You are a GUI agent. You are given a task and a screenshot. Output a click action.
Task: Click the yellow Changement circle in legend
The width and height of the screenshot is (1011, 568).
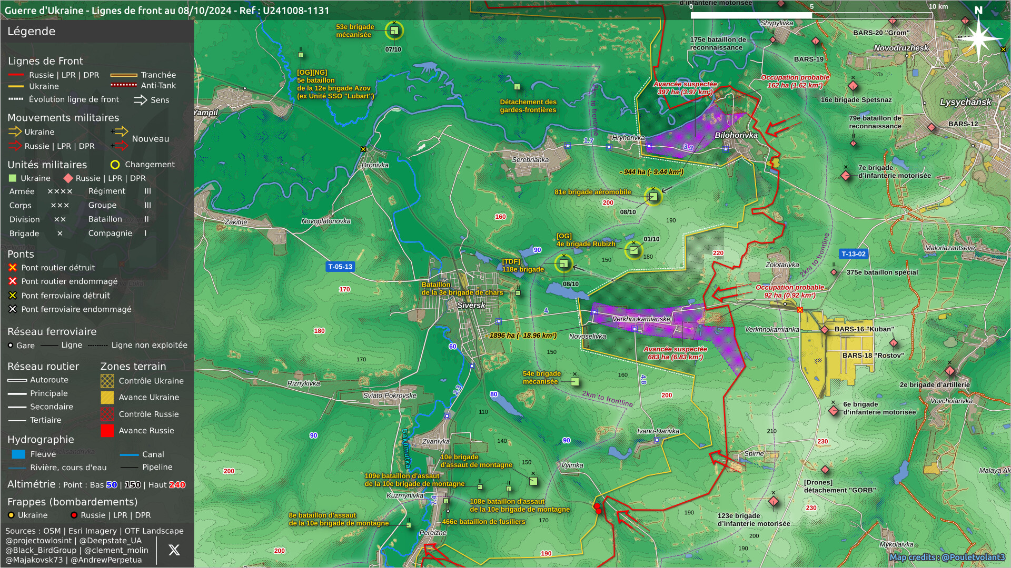pos(115,165)
